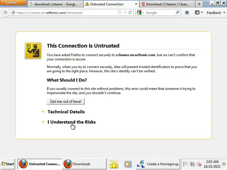
Task: Go to the home page icon
Action: click(x=187, y=13)
